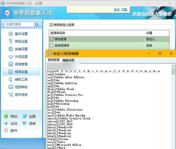176x149 pixels.
Task: Open the 论坛 link
Action: click(14, 124)
